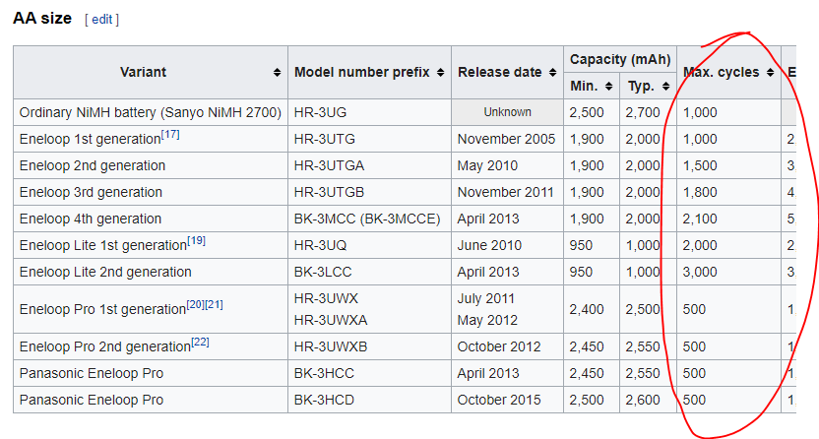
Task: Click the Capacity (mAh) header
Action: (620, 59)
